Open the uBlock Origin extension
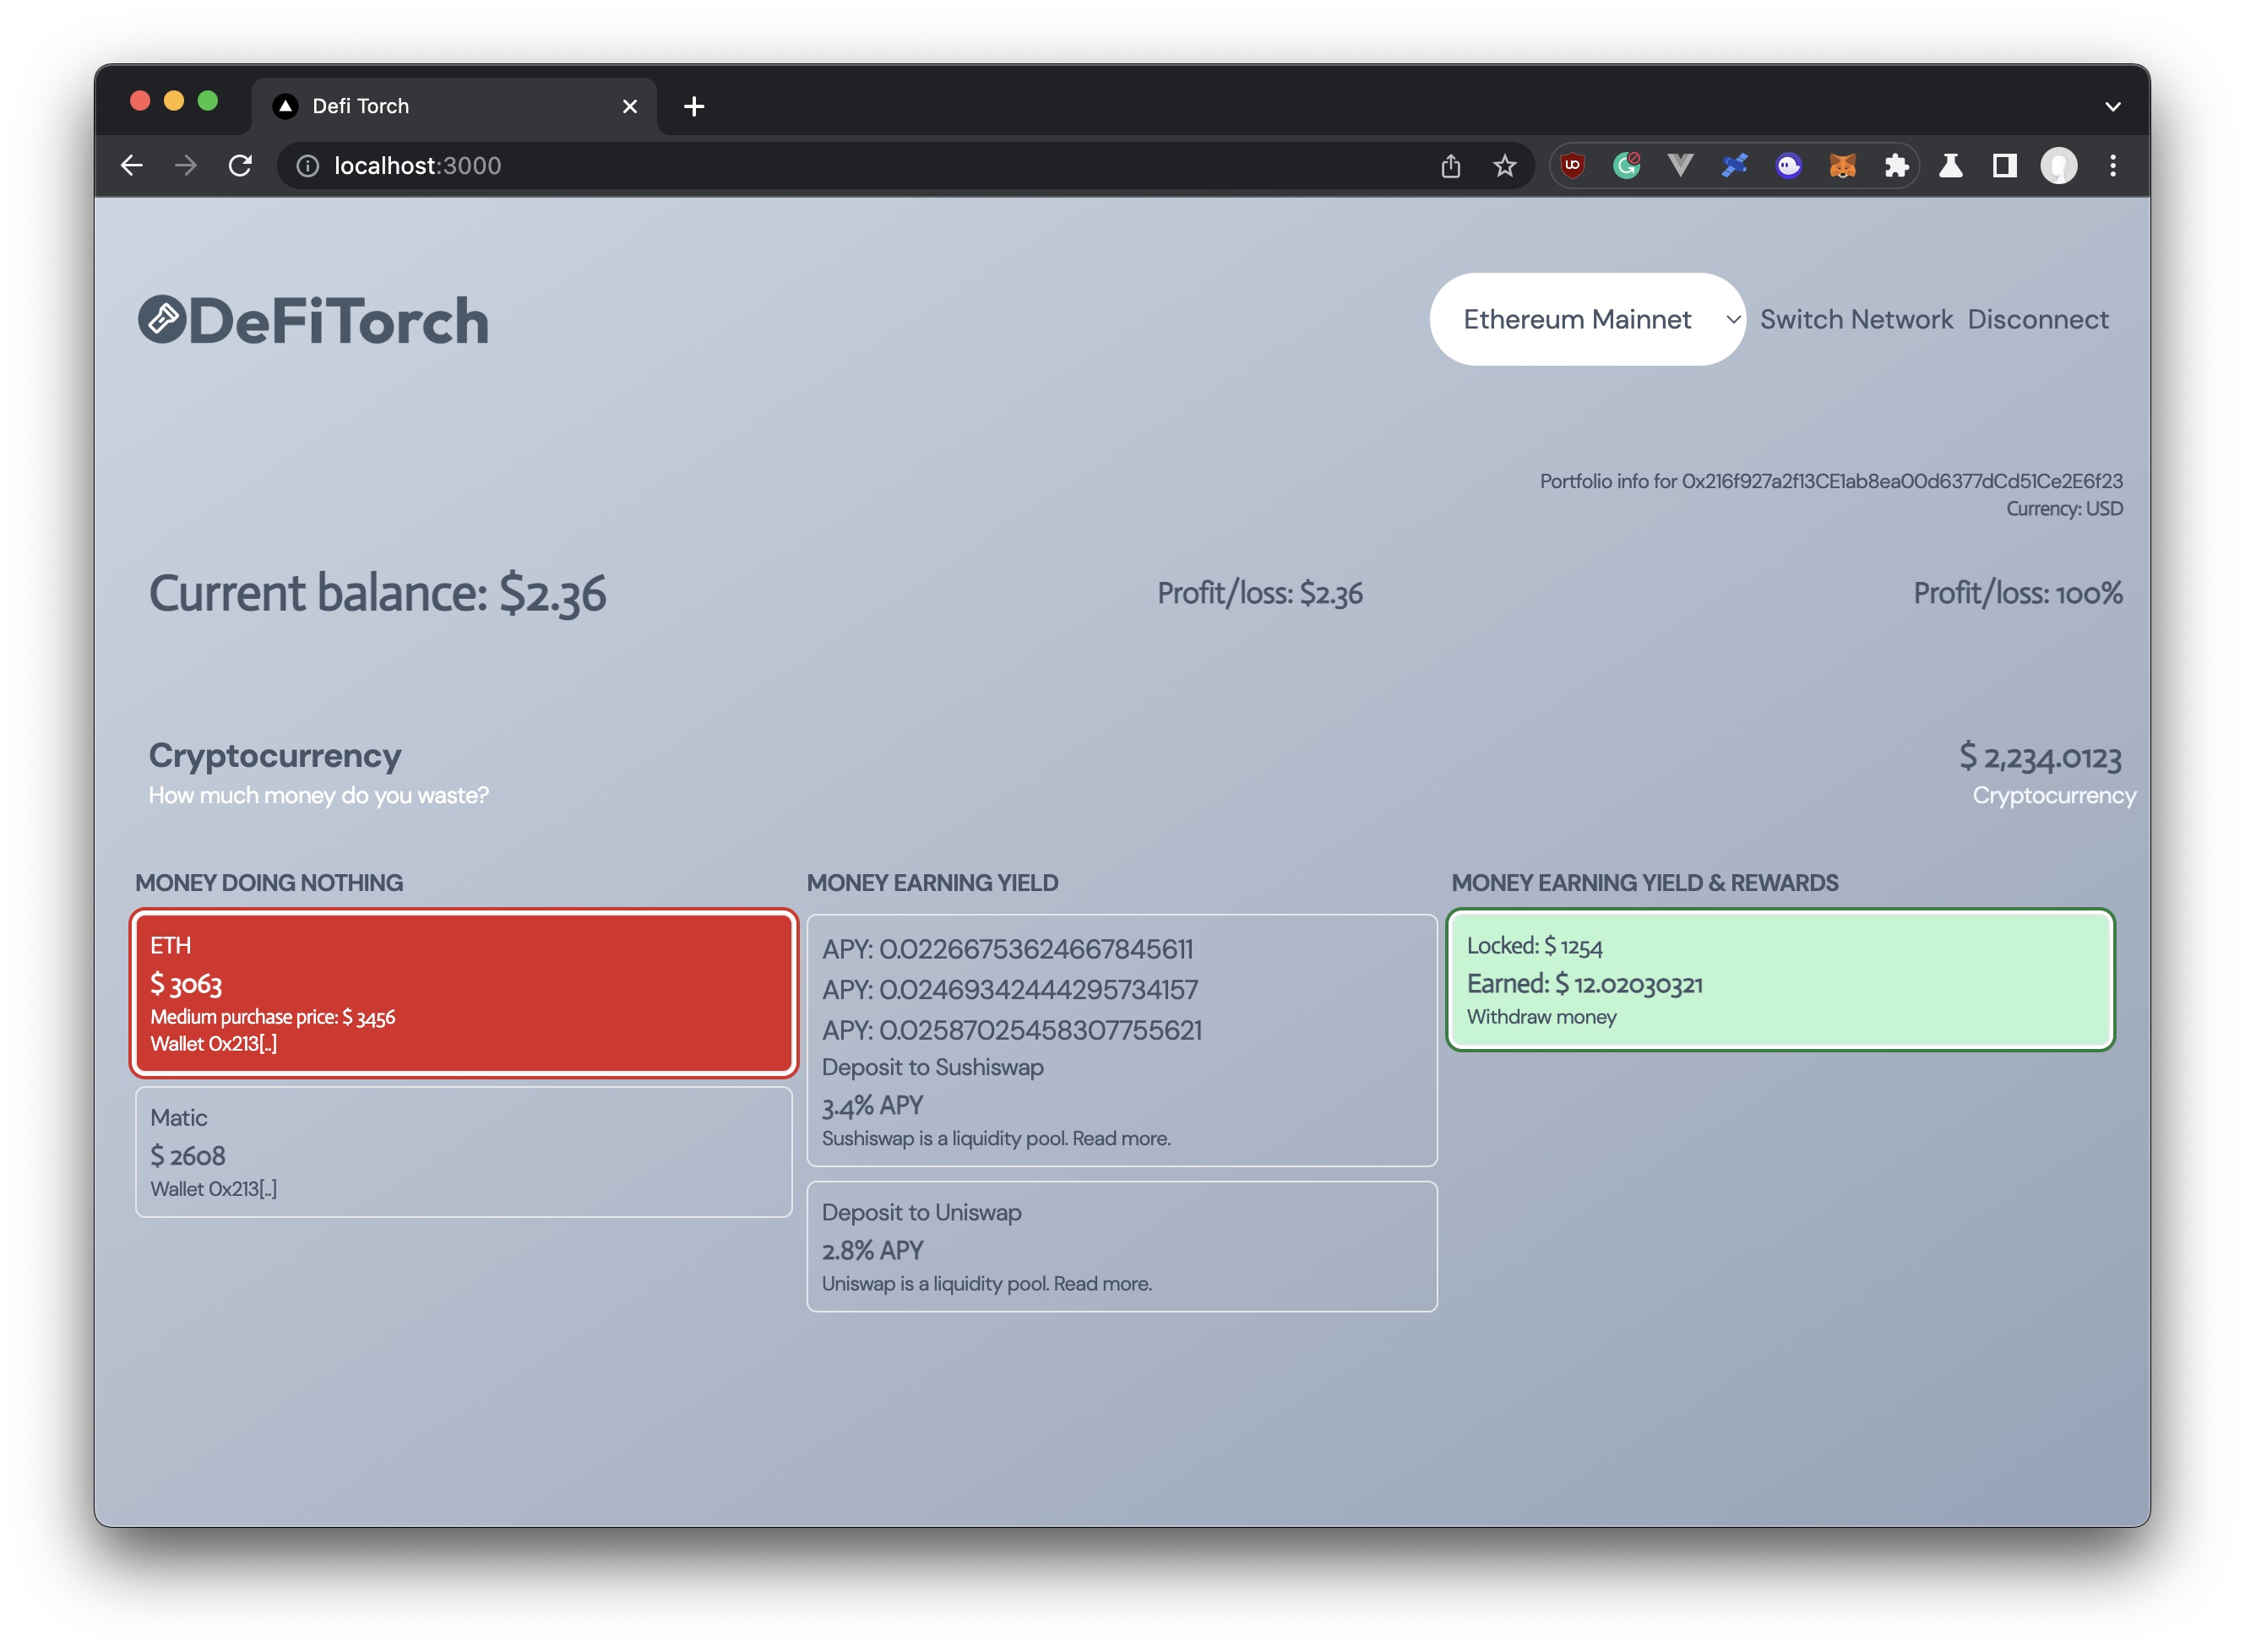Image resolution: width=2245 pixels, height=1652 pixels. point(1572,165)
